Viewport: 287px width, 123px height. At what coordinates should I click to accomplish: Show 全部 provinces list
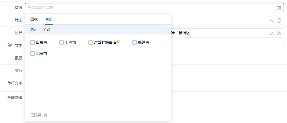46,30
